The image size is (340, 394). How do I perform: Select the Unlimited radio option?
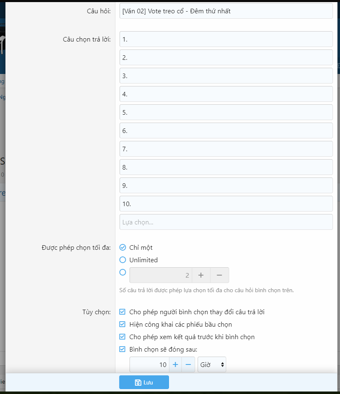(122, 260)
